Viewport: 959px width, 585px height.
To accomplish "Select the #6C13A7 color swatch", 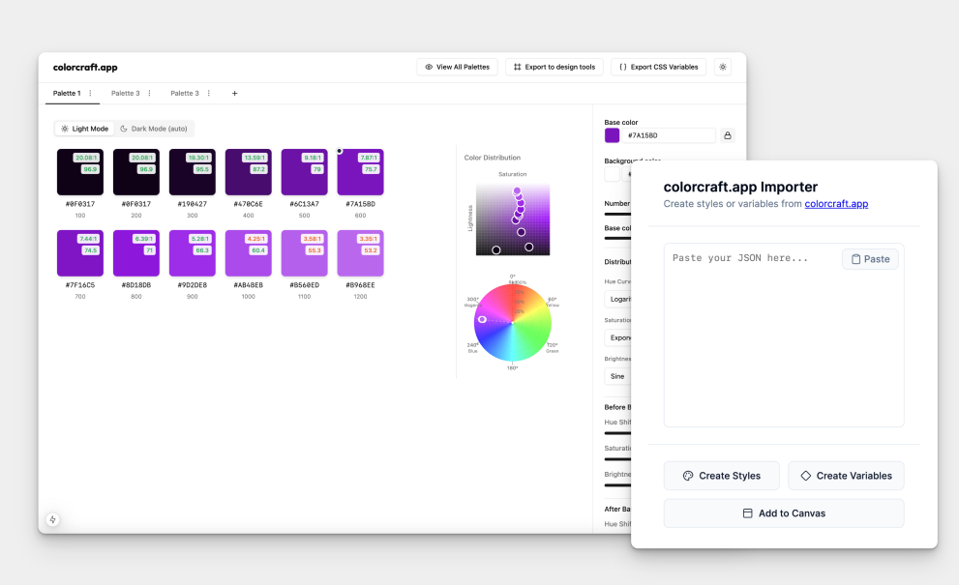I will 304,172.
